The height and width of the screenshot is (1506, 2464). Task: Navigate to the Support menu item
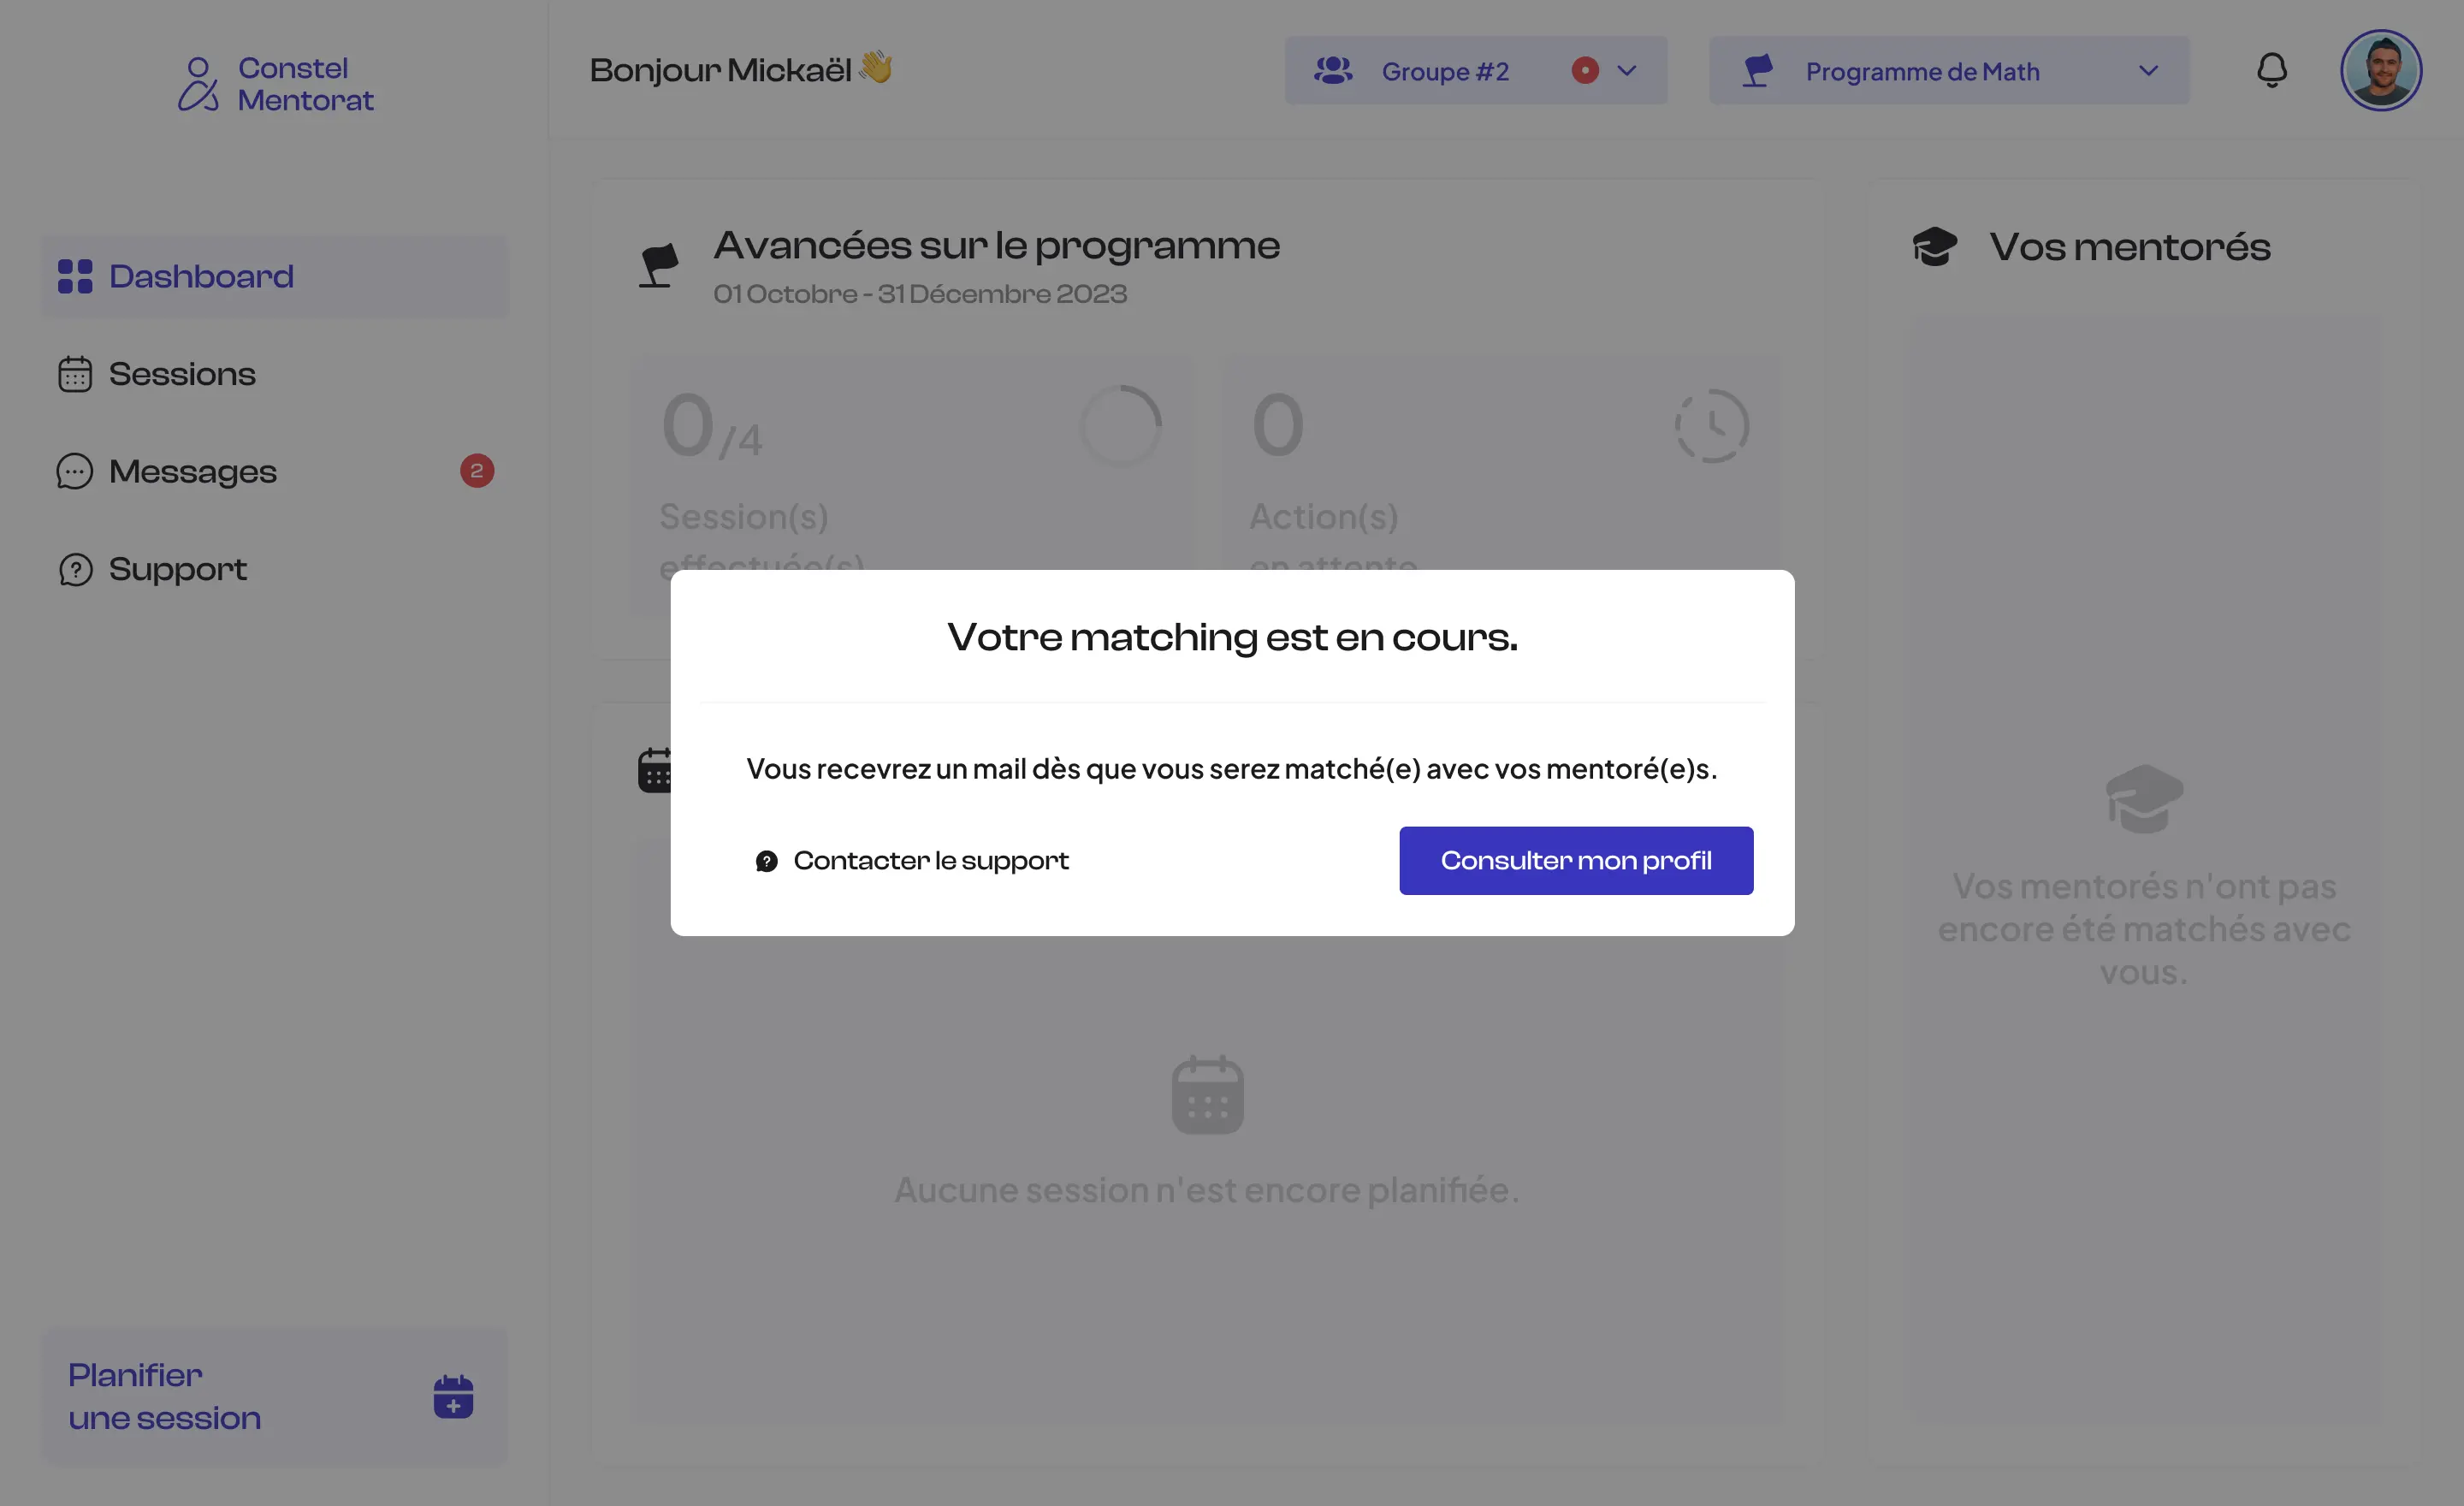click(177, 569)
